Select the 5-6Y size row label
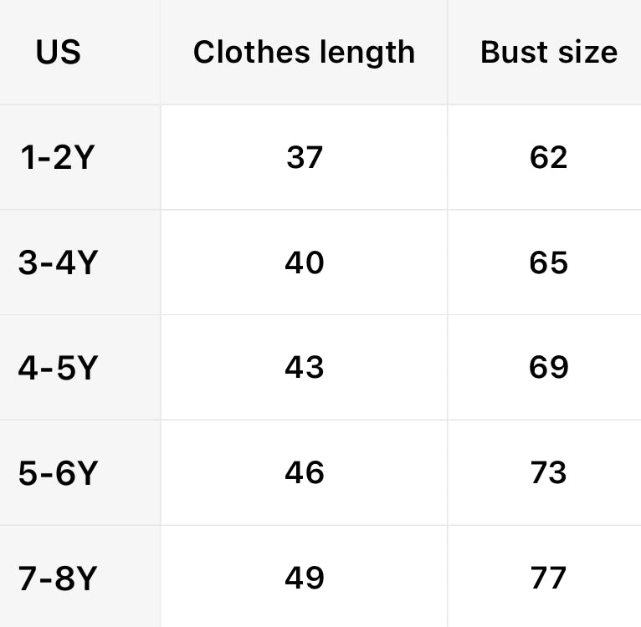This screenshot has height=627, width=641. pos(58,473)
